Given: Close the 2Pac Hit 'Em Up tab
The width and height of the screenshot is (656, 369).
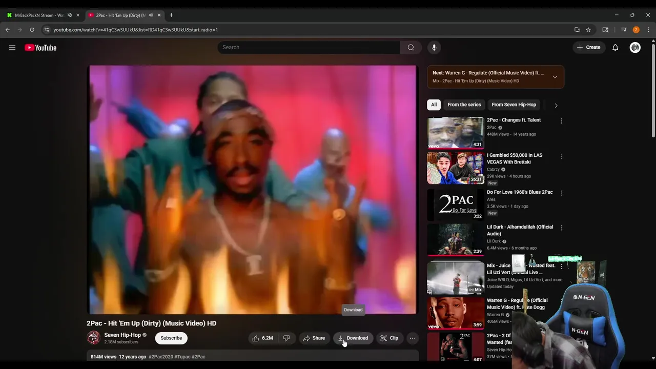Looking at the screenshot, I should point(159,15).
